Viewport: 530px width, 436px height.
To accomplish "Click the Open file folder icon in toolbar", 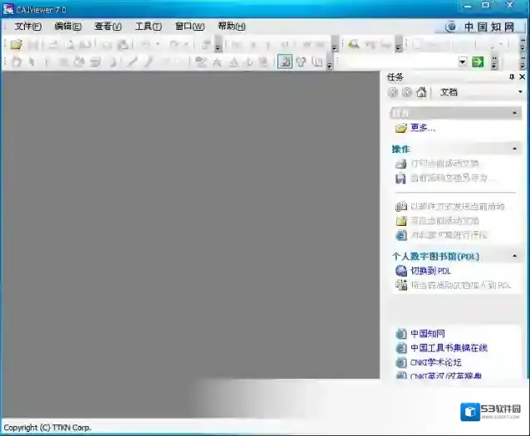I will [x=16, y=44].
